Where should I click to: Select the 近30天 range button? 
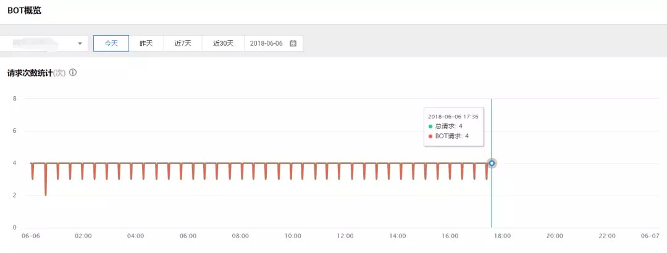click(224, 43)
